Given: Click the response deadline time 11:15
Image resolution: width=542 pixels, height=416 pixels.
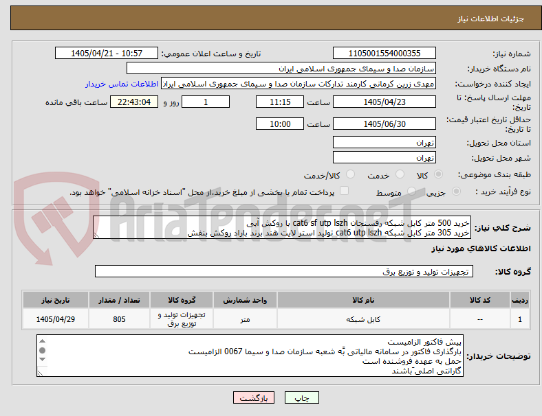Looking at the screenshot, I should click(280, 102).
